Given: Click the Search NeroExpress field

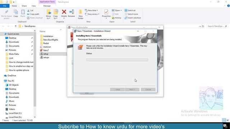Looking at the screenshot, I should point(217,26).
